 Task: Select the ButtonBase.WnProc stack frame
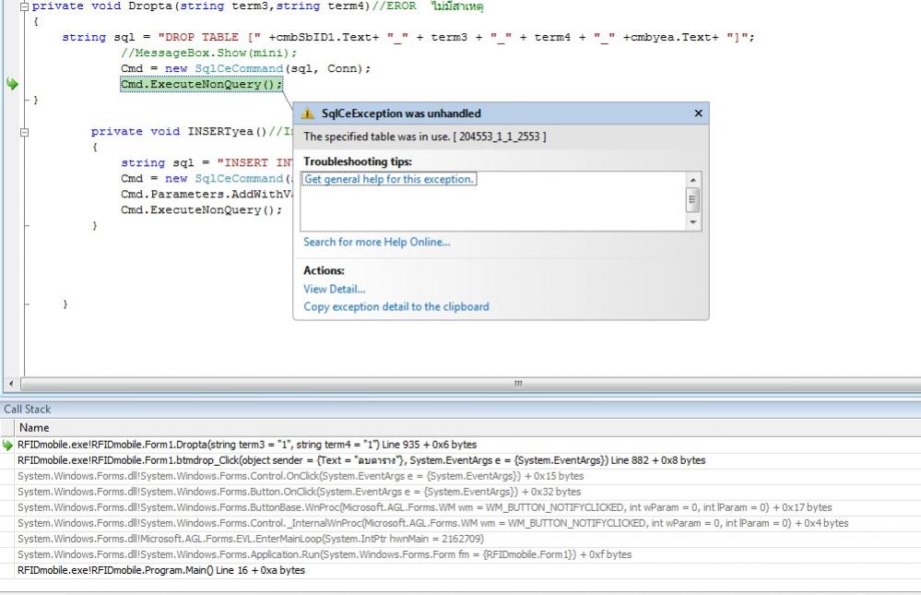[425, 507]
